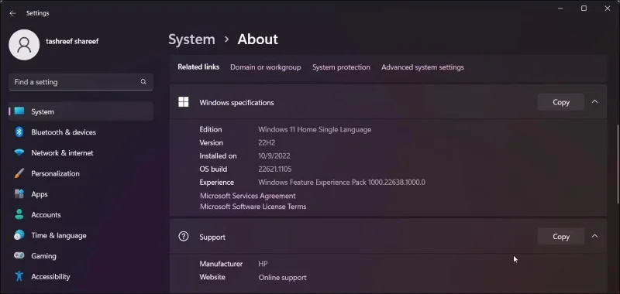The height and width of the screenshot is (294, 620).
Task: Copy Support section details
Action: 560,237
